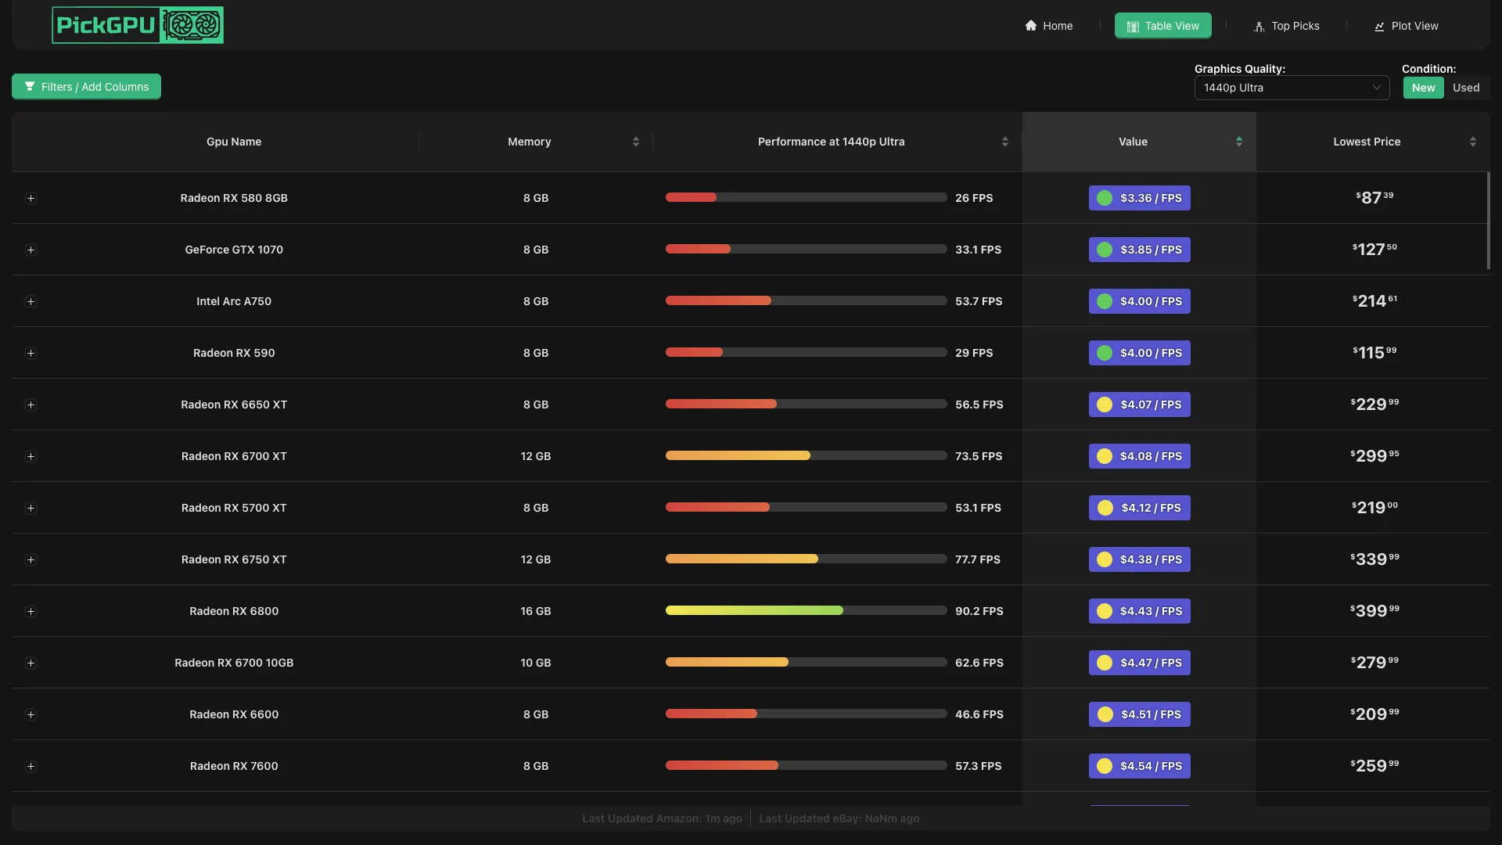Viewport: 1502px width, 845px height.
Task: Click the 90.2 FPS performance value
Action: click(x=979, y=611)
